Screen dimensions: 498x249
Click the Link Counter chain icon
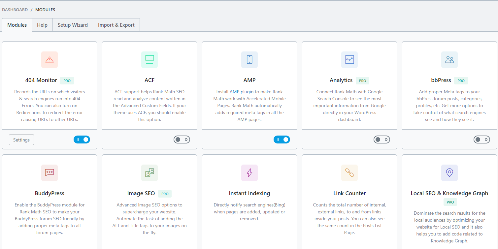click(349, 173)
